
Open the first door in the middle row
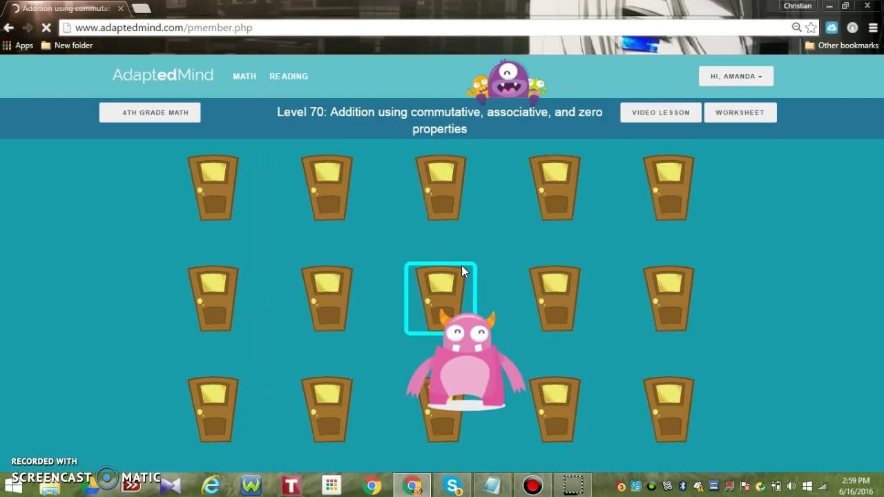[213, 298]
